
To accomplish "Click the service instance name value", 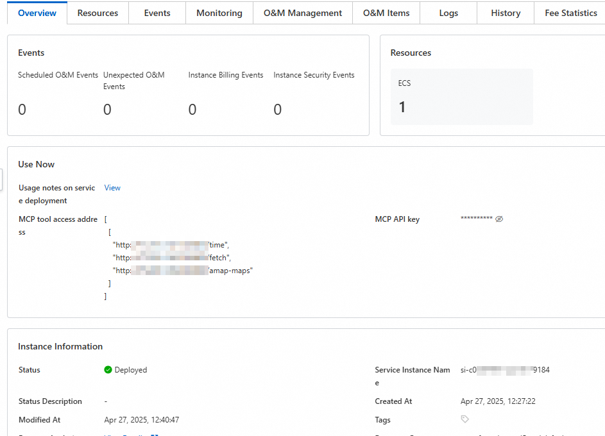I will pyautogui.click(x=505, y=370).
